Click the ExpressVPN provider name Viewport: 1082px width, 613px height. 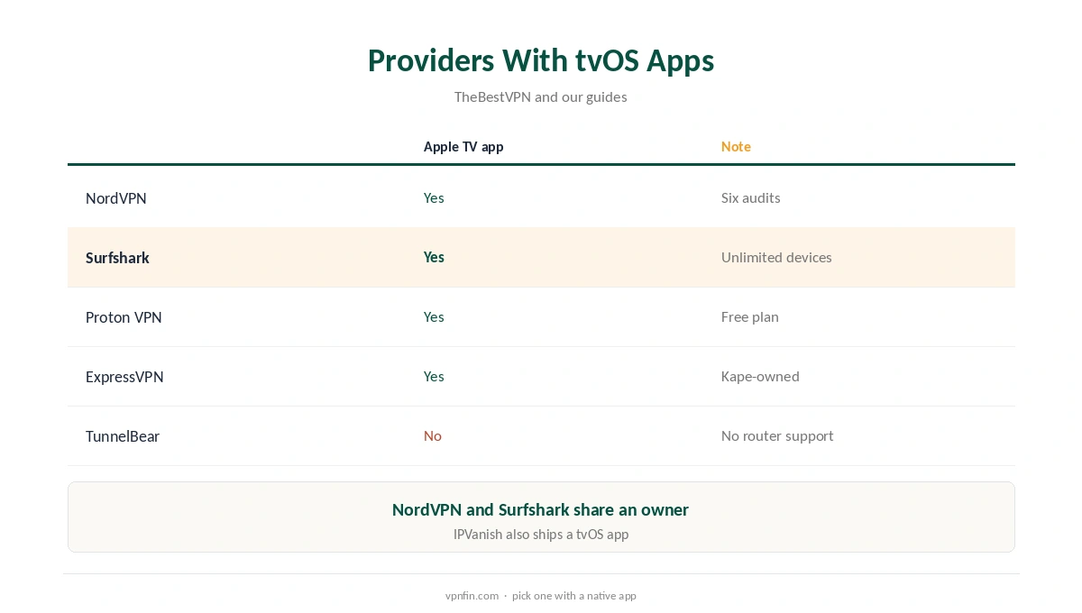124,377
